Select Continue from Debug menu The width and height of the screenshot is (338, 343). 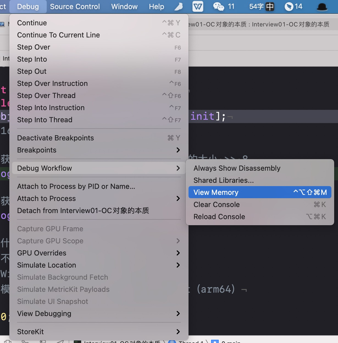(x=99, y=23)
